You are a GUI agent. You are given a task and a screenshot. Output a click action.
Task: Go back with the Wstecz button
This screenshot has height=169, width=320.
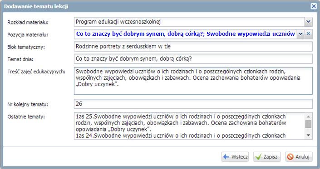(235, 157)
